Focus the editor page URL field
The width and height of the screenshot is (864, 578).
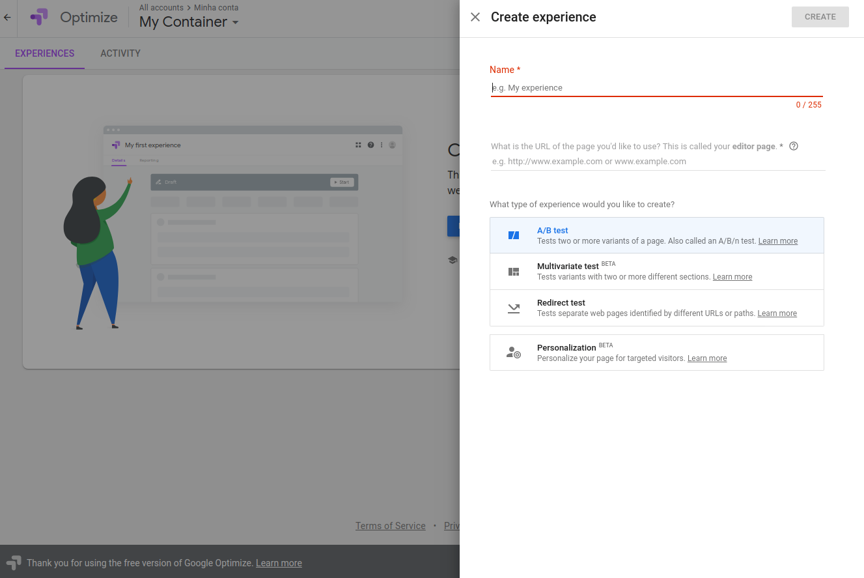(x=658, y=162)
